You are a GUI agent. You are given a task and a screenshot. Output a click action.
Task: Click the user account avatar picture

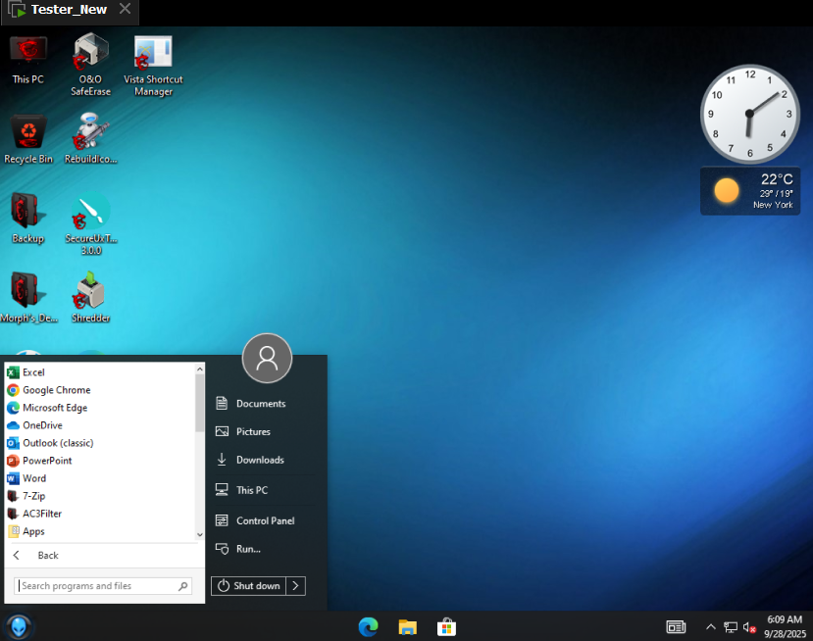[x=267, y=358]
